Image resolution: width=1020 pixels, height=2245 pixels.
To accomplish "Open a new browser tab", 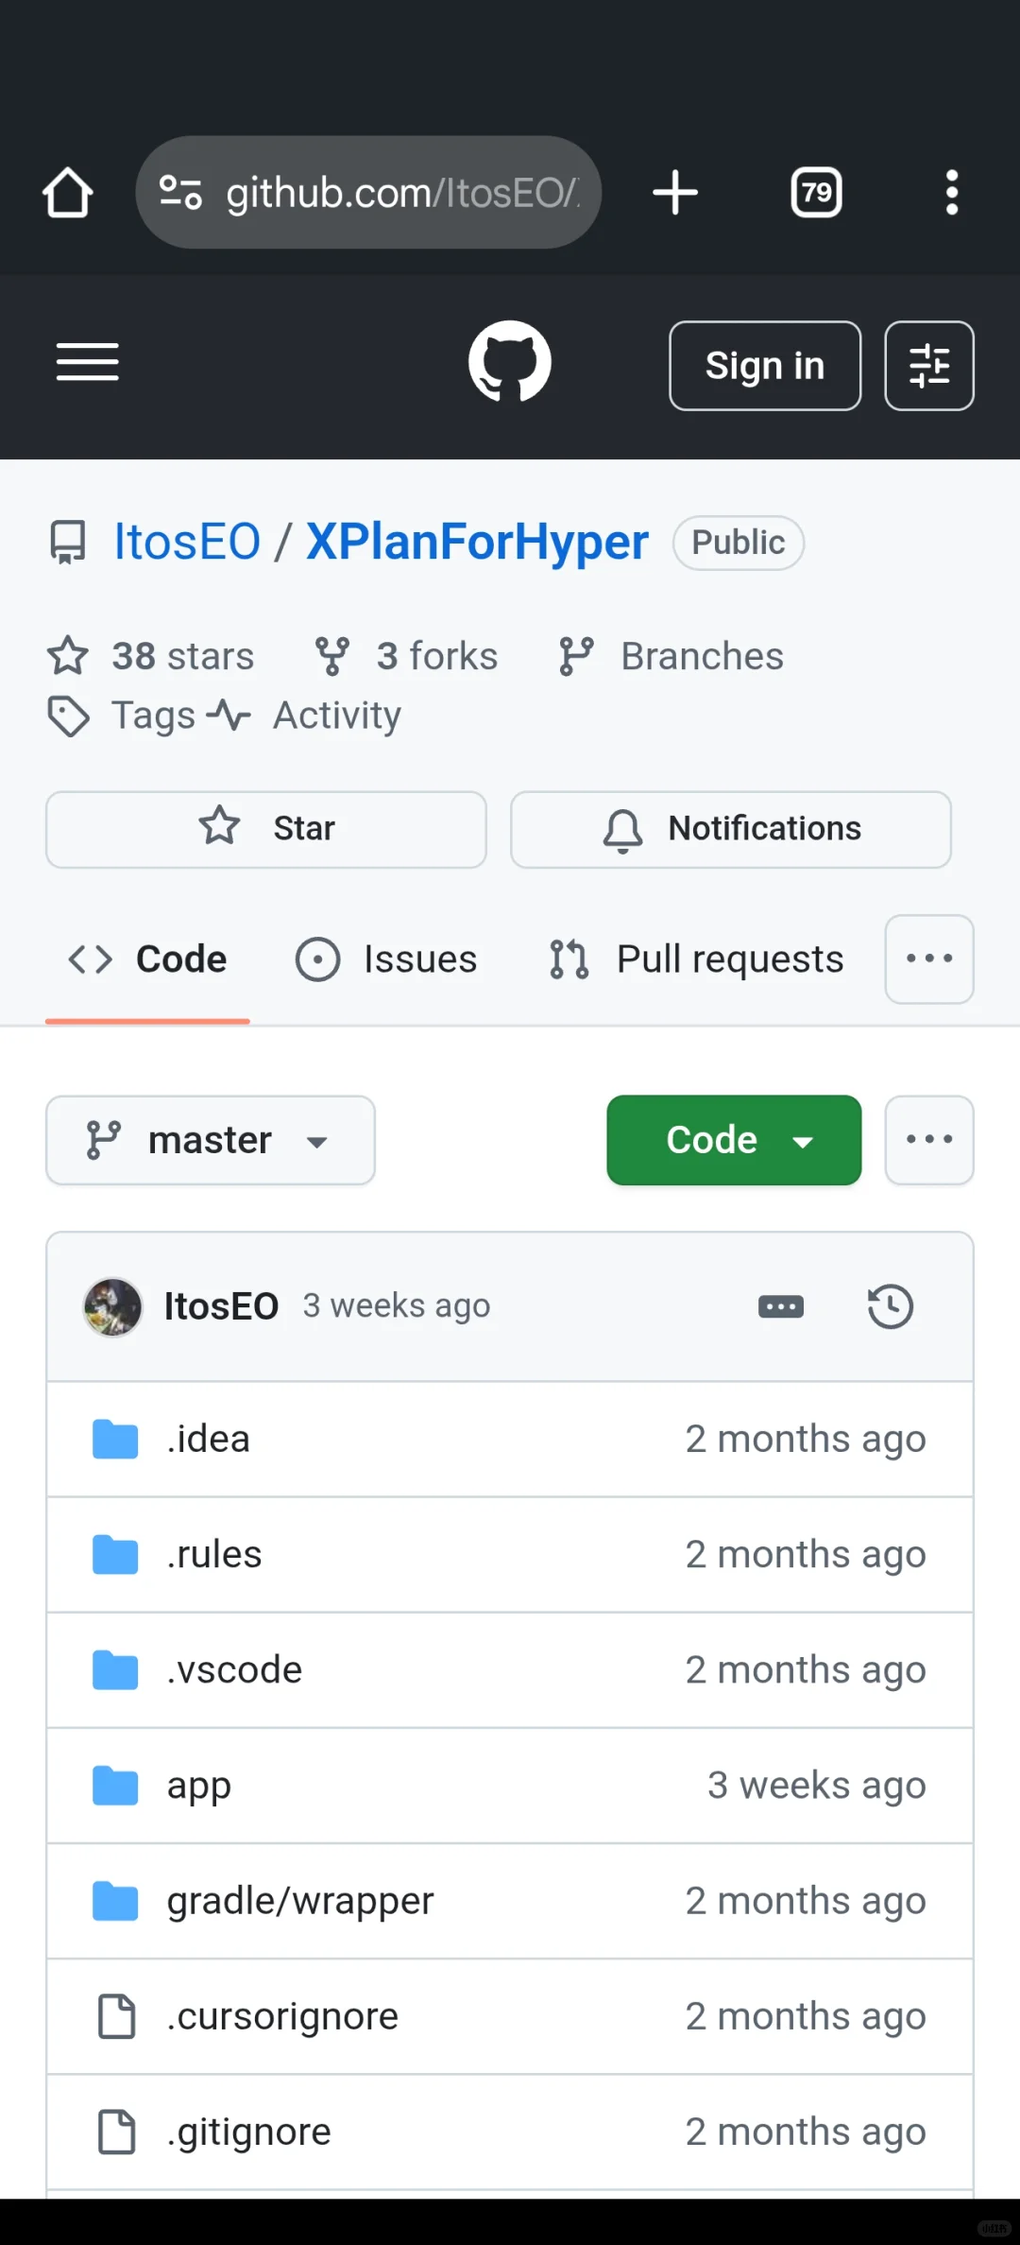I will tap(675, 193).
